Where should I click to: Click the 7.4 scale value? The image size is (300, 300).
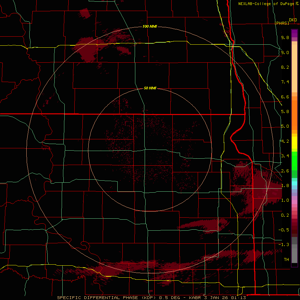[285, 82]
